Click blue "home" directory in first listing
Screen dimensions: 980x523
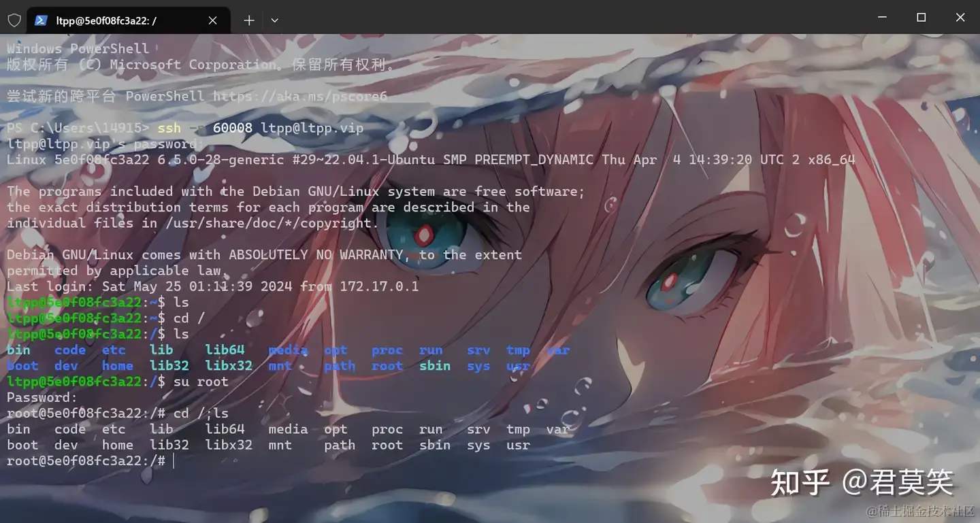(x=118, y=366)
